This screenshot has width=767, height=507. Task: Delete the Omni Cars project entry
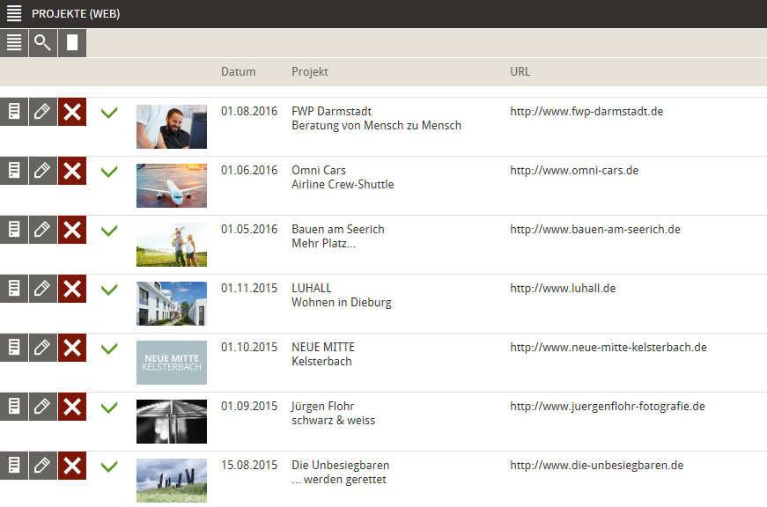pyautogui.click(x=72, y=171)
